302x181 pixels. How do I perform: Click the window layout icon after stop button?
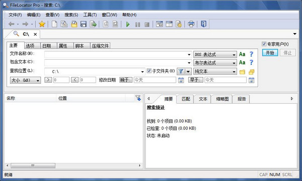point(159,24)
